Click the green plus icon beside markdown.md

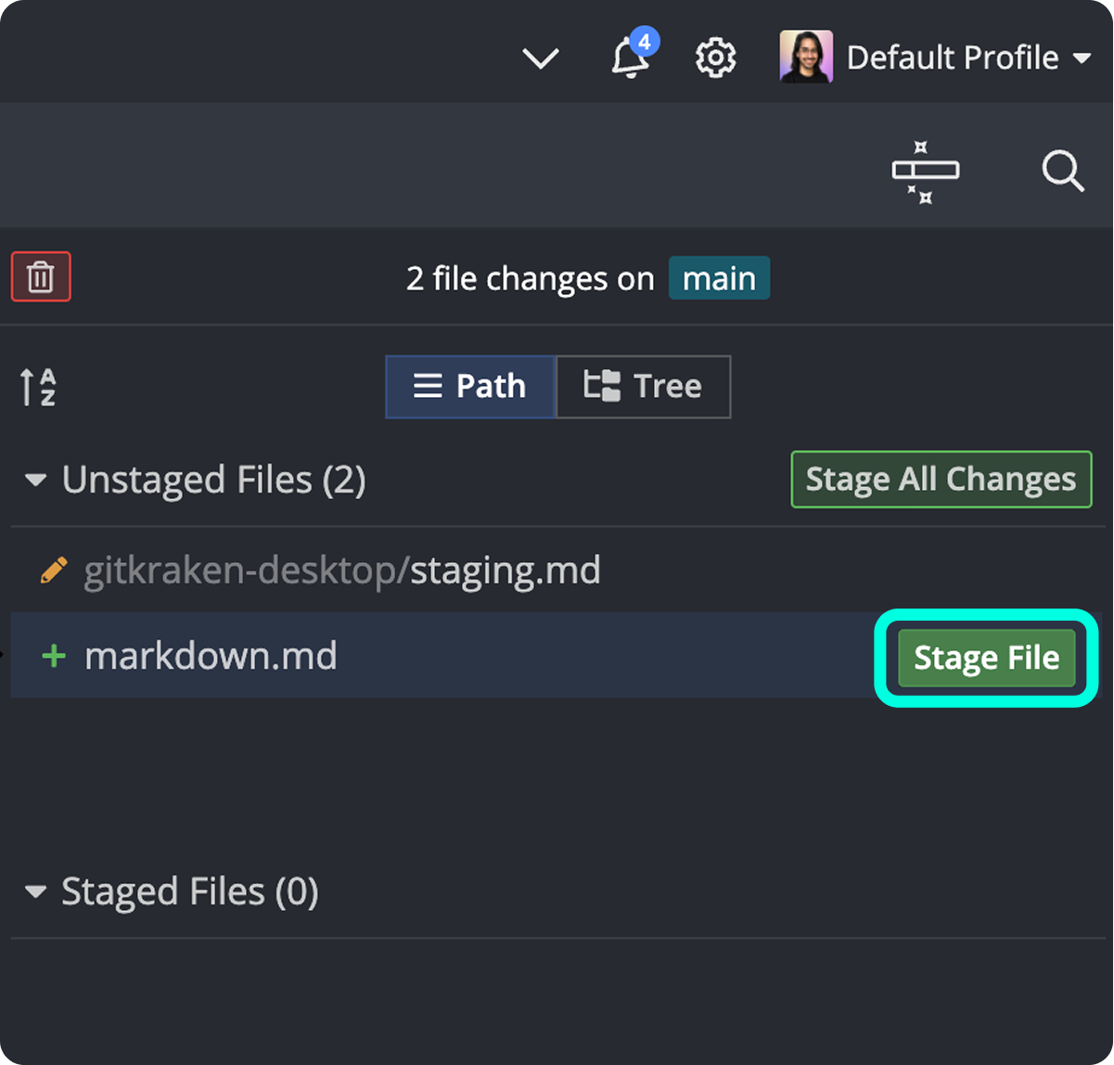pyautogui.click(x=53, y=656)
